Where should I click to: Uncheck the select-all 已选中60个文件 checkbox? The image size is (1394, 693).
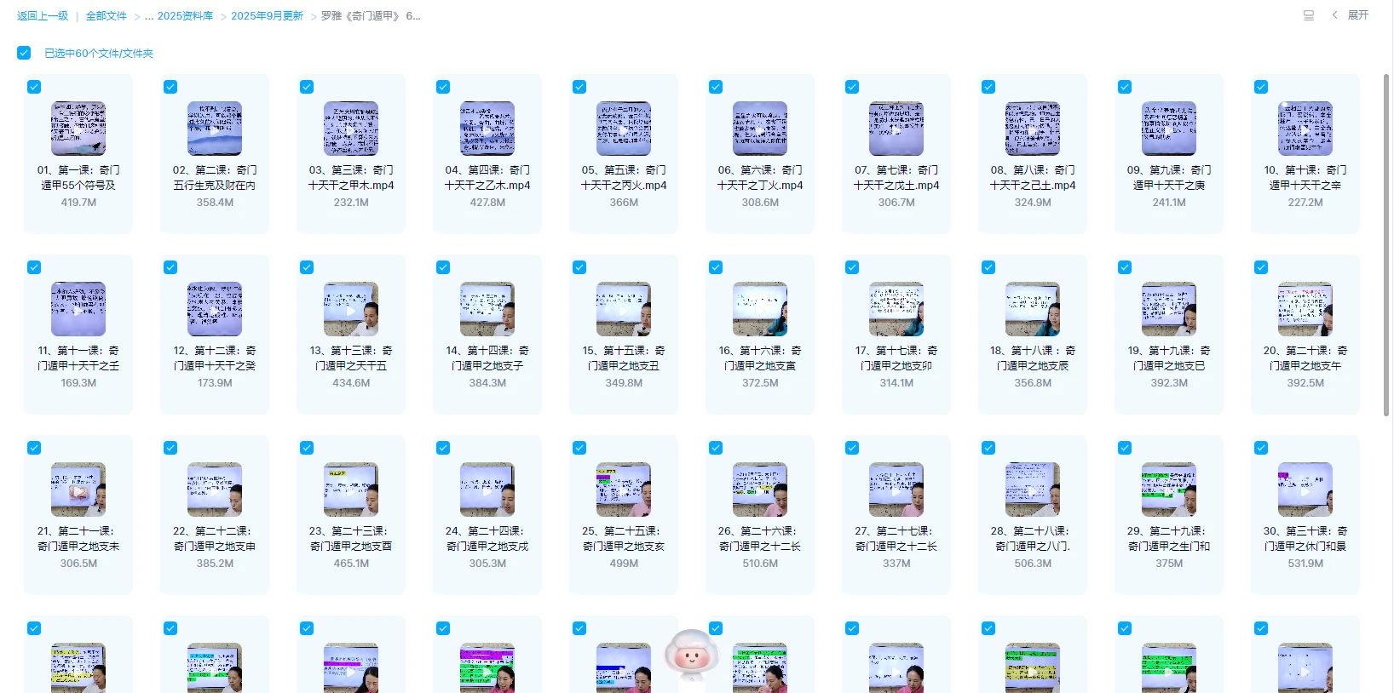pos(24,53)
